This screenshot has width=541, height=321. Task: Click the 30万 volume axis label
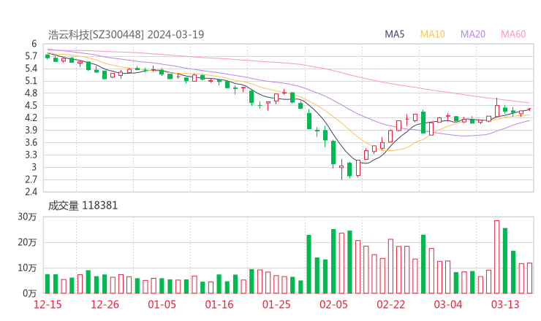[x=27, y=217]
